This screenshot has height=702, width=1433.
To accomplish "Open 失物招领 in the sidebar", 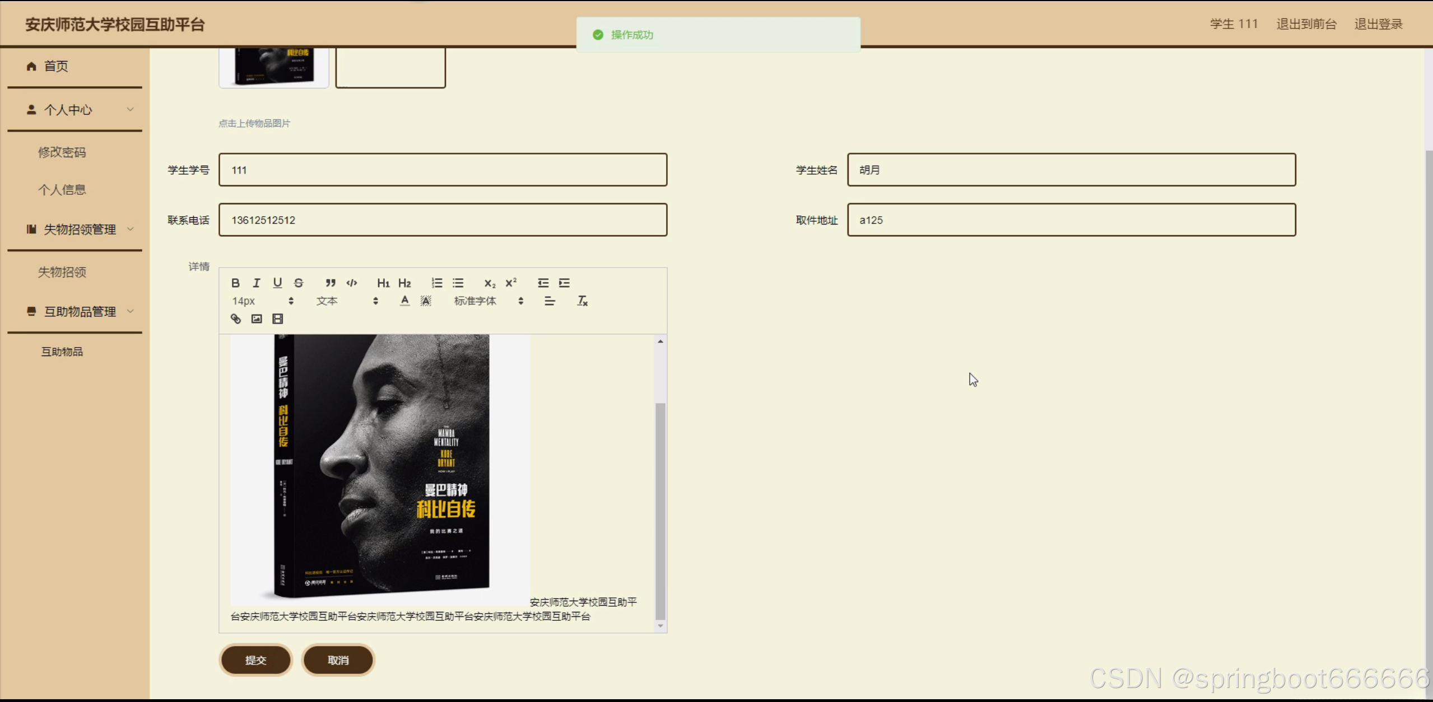I will coord(62,272).
